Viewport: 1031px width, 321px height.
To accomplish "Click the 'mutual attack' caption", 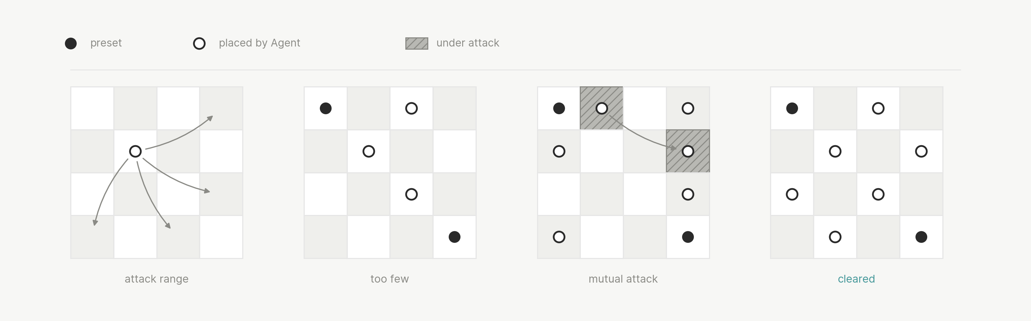I will pyautogui.click(x=623, y=279).
